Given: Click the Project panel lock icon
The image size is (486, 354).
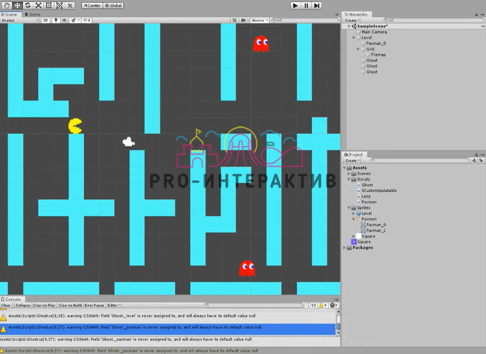Looking at the screenshot, I should click(x=476, y=154).
